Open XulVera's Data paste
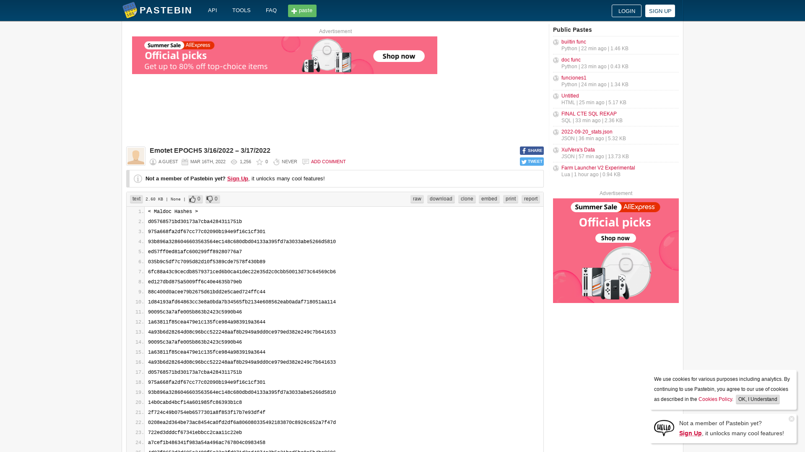805x452 pixels. (578, 150)
